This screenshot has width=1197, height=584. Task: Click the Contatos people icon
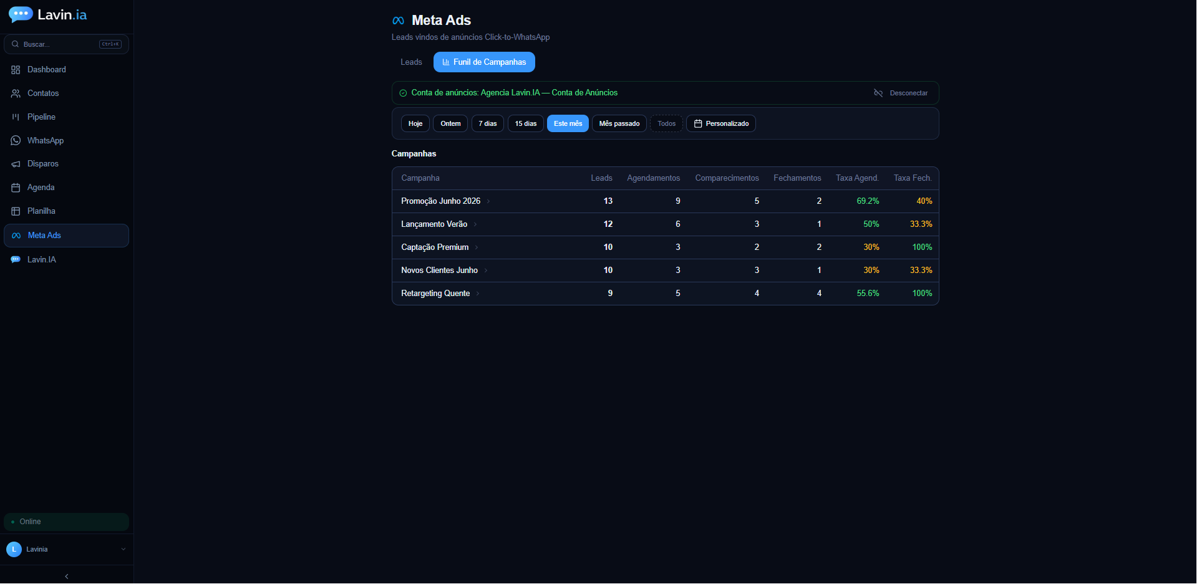click(x=16, y=93)
